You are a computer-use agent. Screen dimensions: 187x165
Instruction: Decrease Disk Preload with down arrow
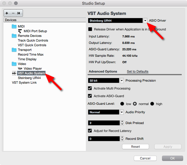122,124
